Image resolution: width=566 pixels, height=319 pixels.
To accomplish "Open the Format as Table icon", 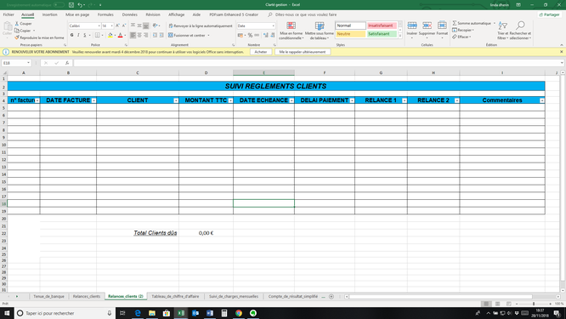I will point(320,26).
